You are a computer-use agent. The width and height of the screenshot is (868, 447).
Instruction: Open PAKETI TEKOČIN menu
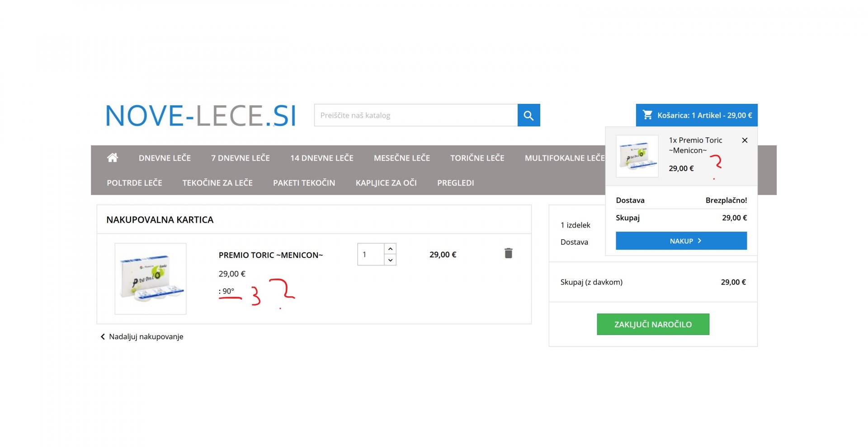pos(304,183)
